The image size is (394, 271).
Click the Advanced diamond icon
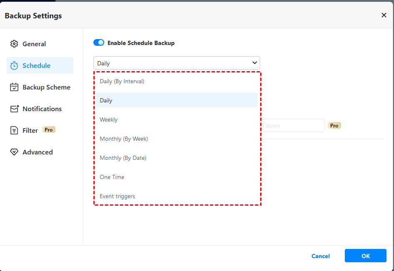[x=14, y=152]
